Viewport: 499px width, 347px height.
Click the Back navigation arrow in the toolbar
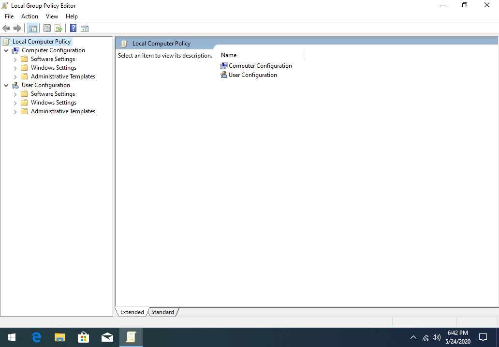[x=6, y=28]
